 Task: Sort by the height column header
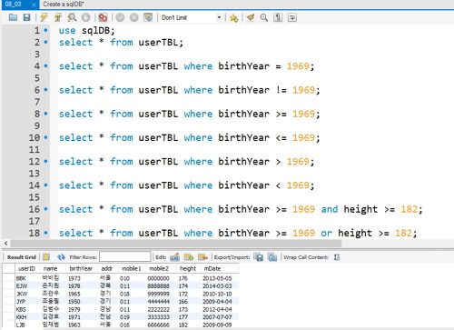[188, 268]
